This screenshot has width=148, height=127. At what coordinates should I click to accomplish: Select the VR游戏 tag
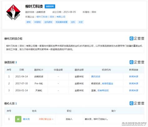37,22
